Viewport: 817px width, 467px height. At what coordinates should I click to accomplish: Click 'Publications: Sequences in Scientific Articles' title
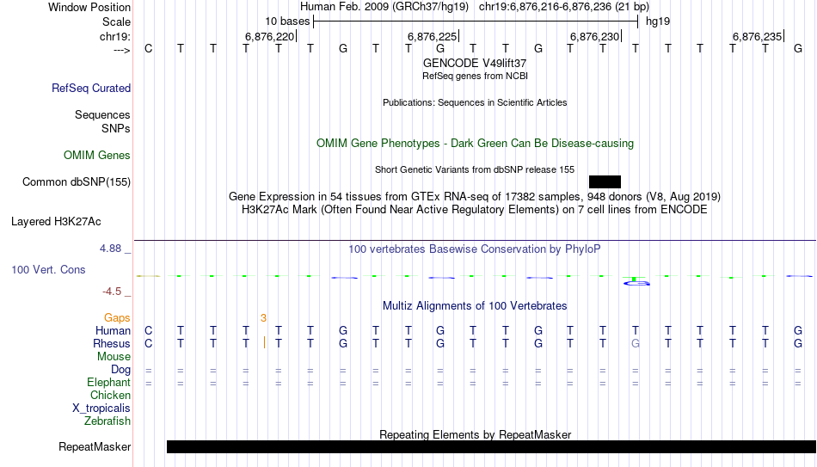(475, 102)
